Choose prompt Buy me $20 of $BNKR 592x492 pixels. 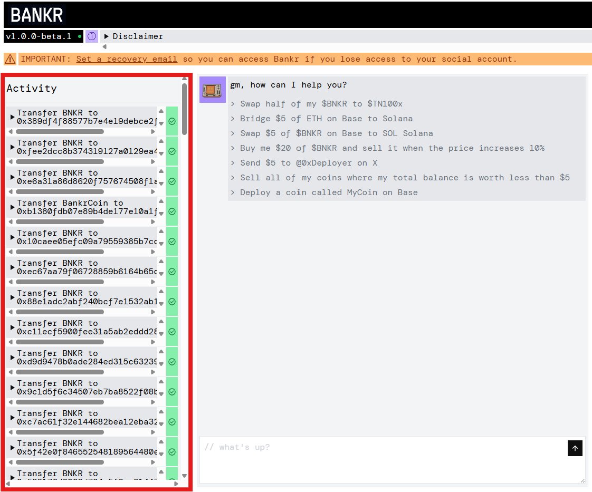coord(392,148)
